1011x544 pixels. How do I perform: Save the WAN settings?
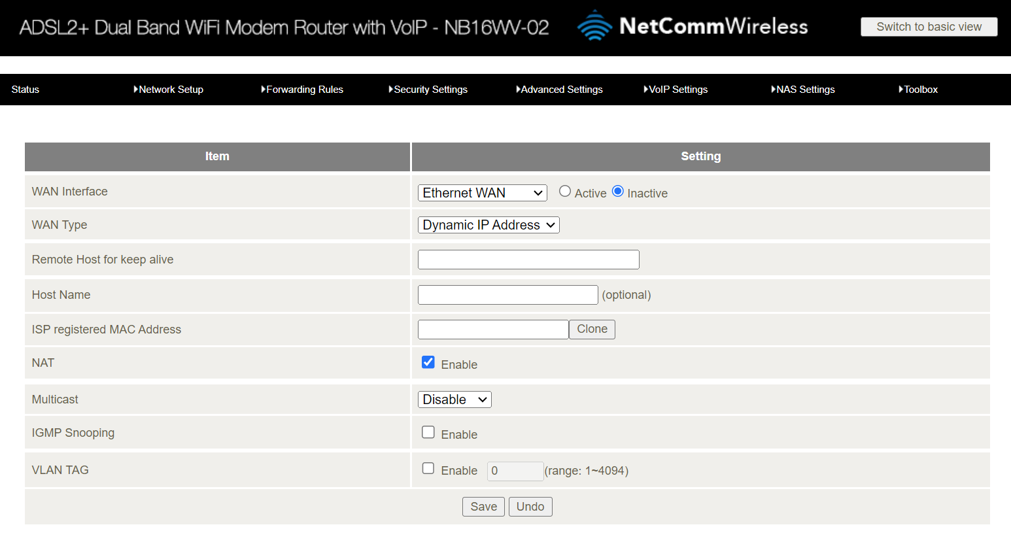(x=483, y=507)
